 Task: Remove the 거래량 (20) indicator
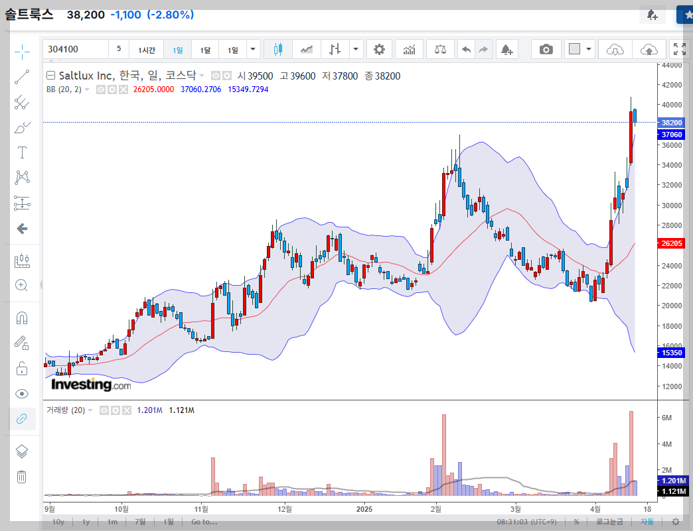127,410
